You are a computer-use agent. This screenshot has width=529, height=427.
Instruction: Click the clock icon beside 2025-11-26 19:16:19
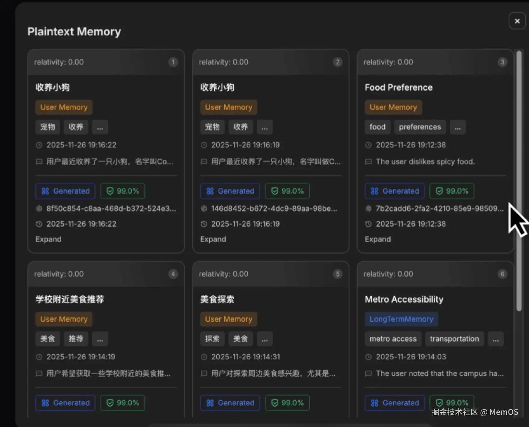[204, 145]
